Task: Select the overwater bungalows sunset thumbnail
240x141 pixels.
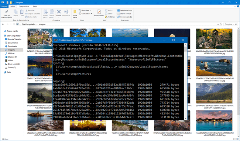Action: (x=214, y=121)
